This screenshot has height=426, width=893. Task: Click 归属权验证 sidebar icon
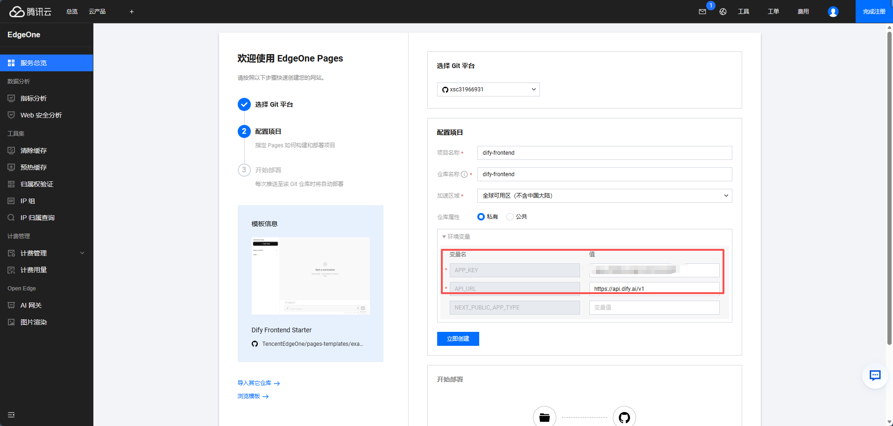pos(11,184)
